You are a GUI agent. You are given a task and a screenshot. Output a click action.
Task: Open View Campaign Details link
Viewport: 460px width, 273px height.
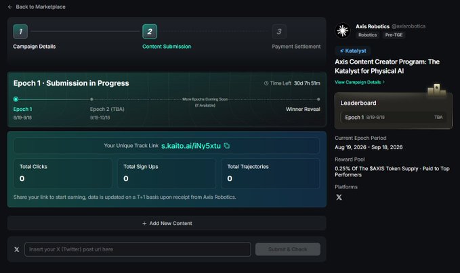pyautogui.click(x=359, y=82)
